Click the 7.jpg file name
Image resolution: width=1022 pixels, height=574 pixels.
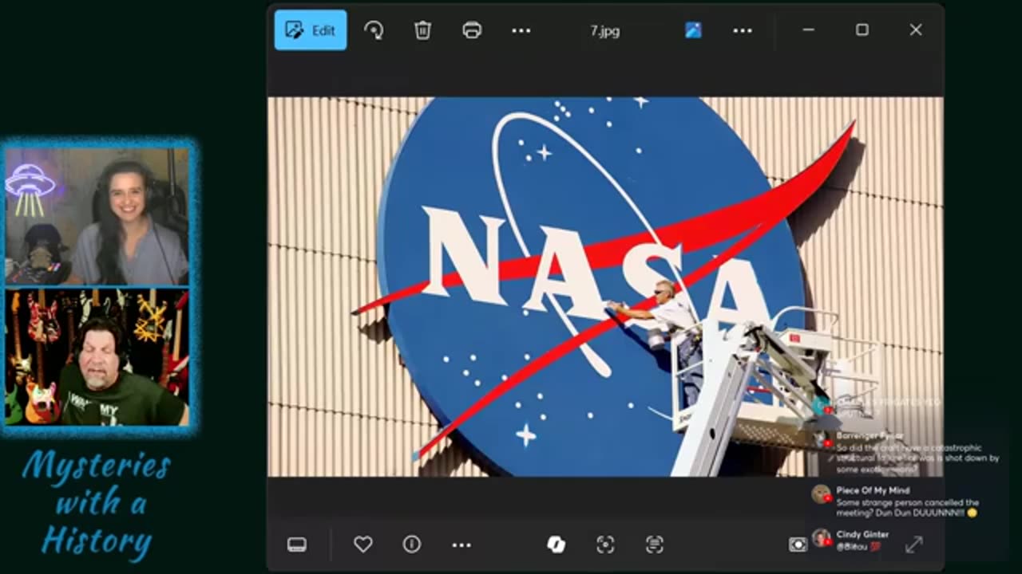(x=604, y=31)
